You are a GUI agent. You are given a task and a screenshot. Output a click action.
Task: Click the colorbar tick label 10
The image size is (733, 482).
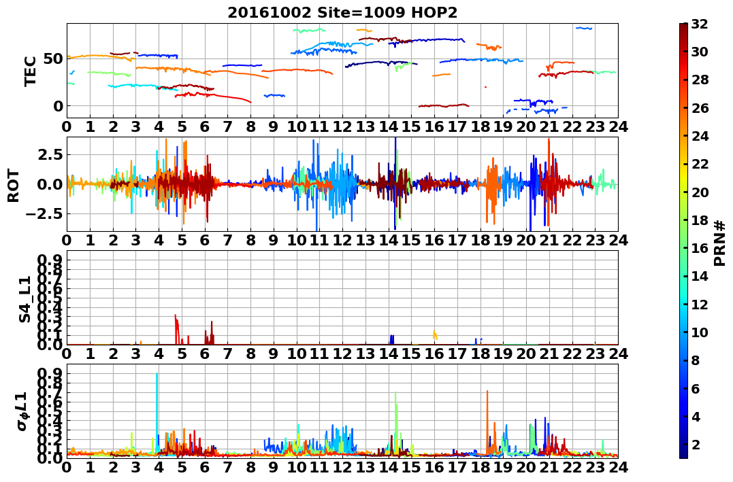click(700, 332)
